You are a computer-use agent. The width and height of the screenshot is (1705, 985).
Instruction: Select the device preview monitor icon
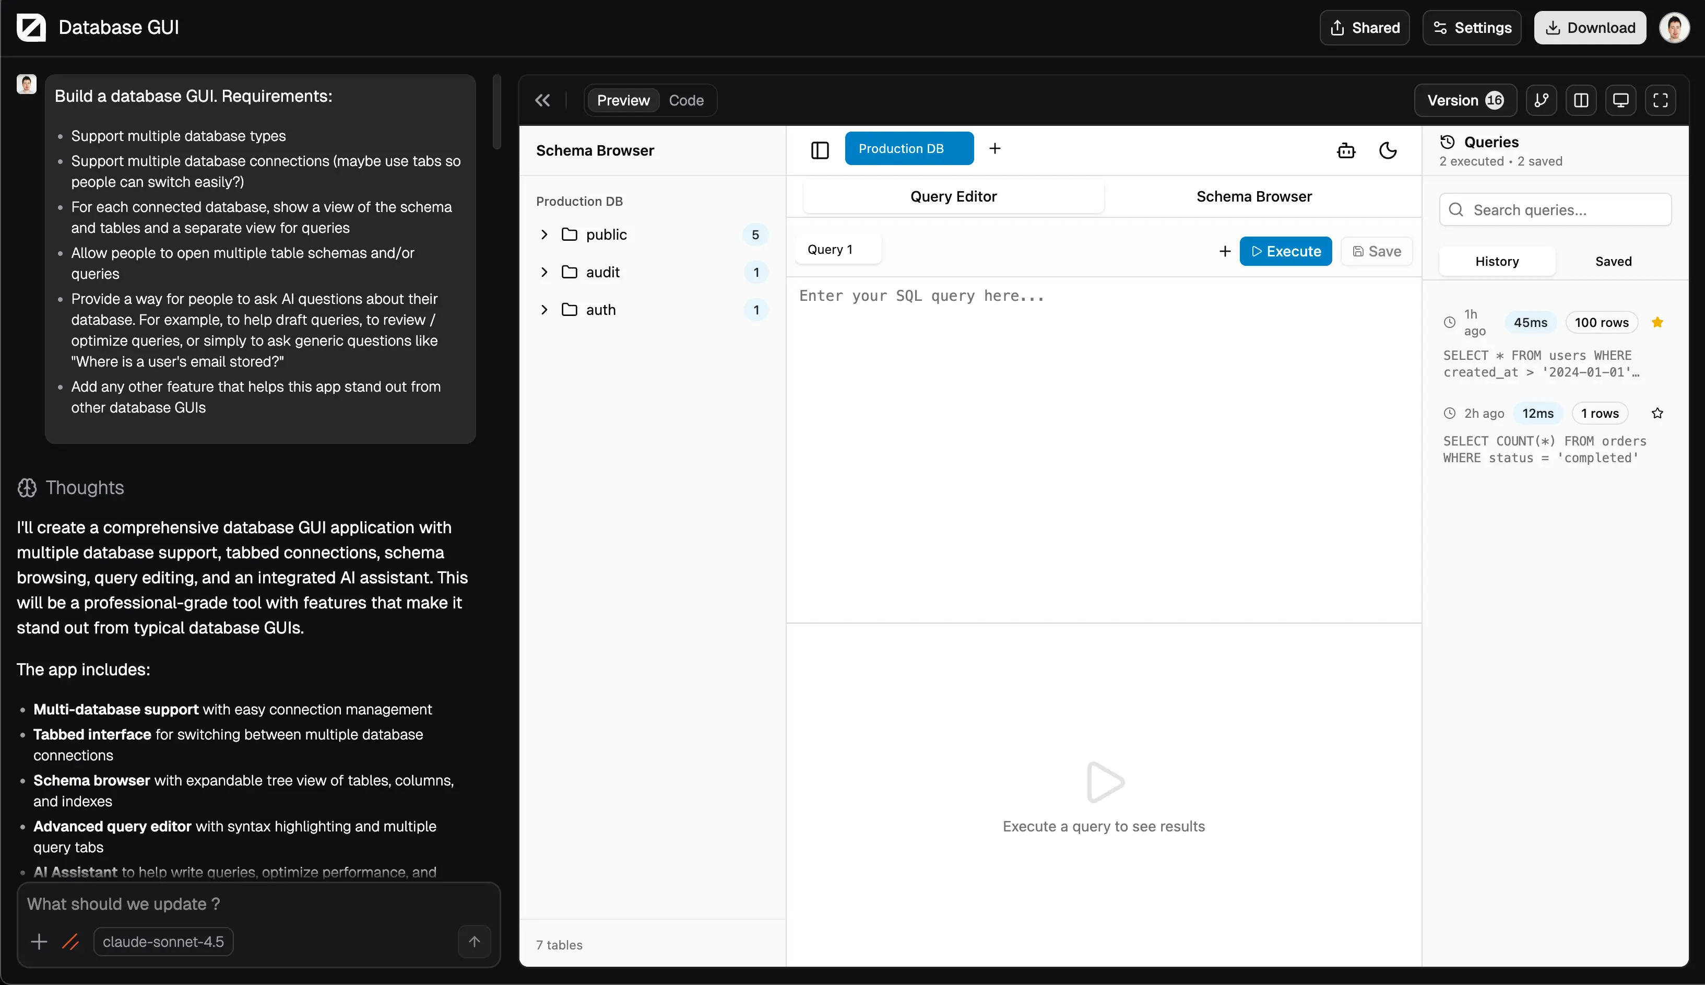tap(1621, 99)
